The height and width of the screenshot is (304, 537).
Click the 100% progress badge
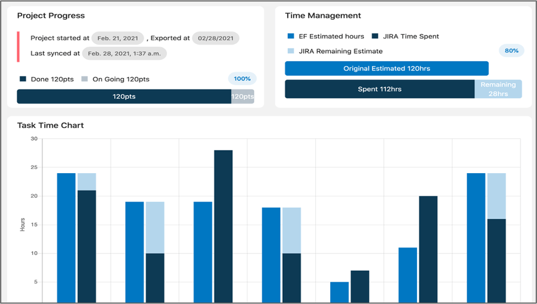coord(243,79)
